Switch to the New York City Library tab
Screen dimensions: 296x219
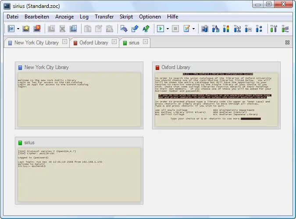36,43
